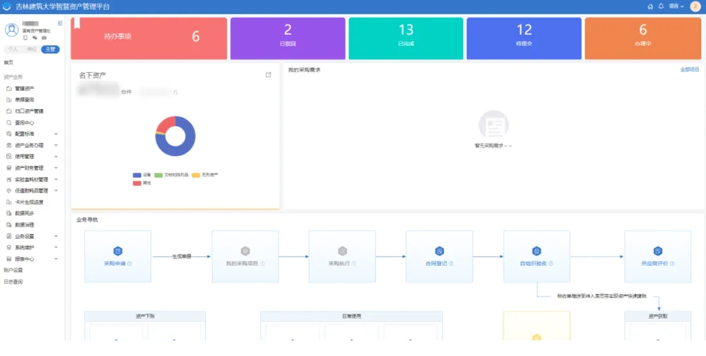Click the 合同登记 workflow icon
Viewport: 706px width, 356px height.
click(x=439, y=251)
